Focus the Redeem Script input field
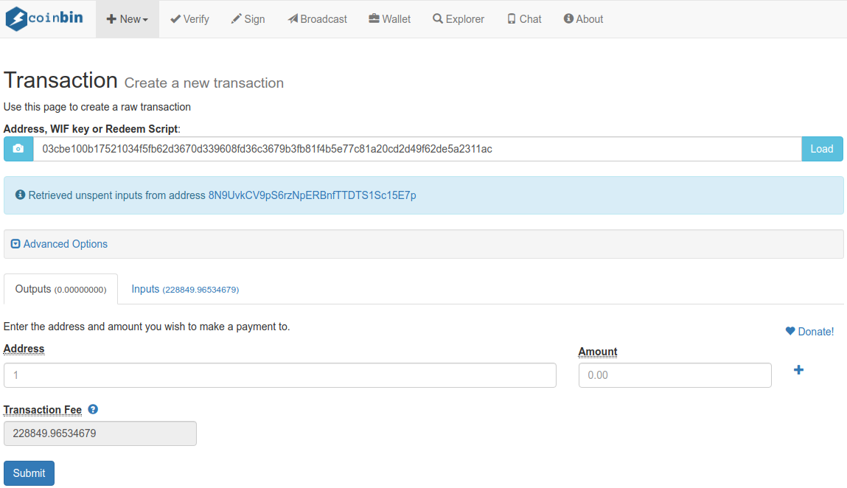Image resolution: width=847 pixels, height=488 pixels. pos(417,149)
